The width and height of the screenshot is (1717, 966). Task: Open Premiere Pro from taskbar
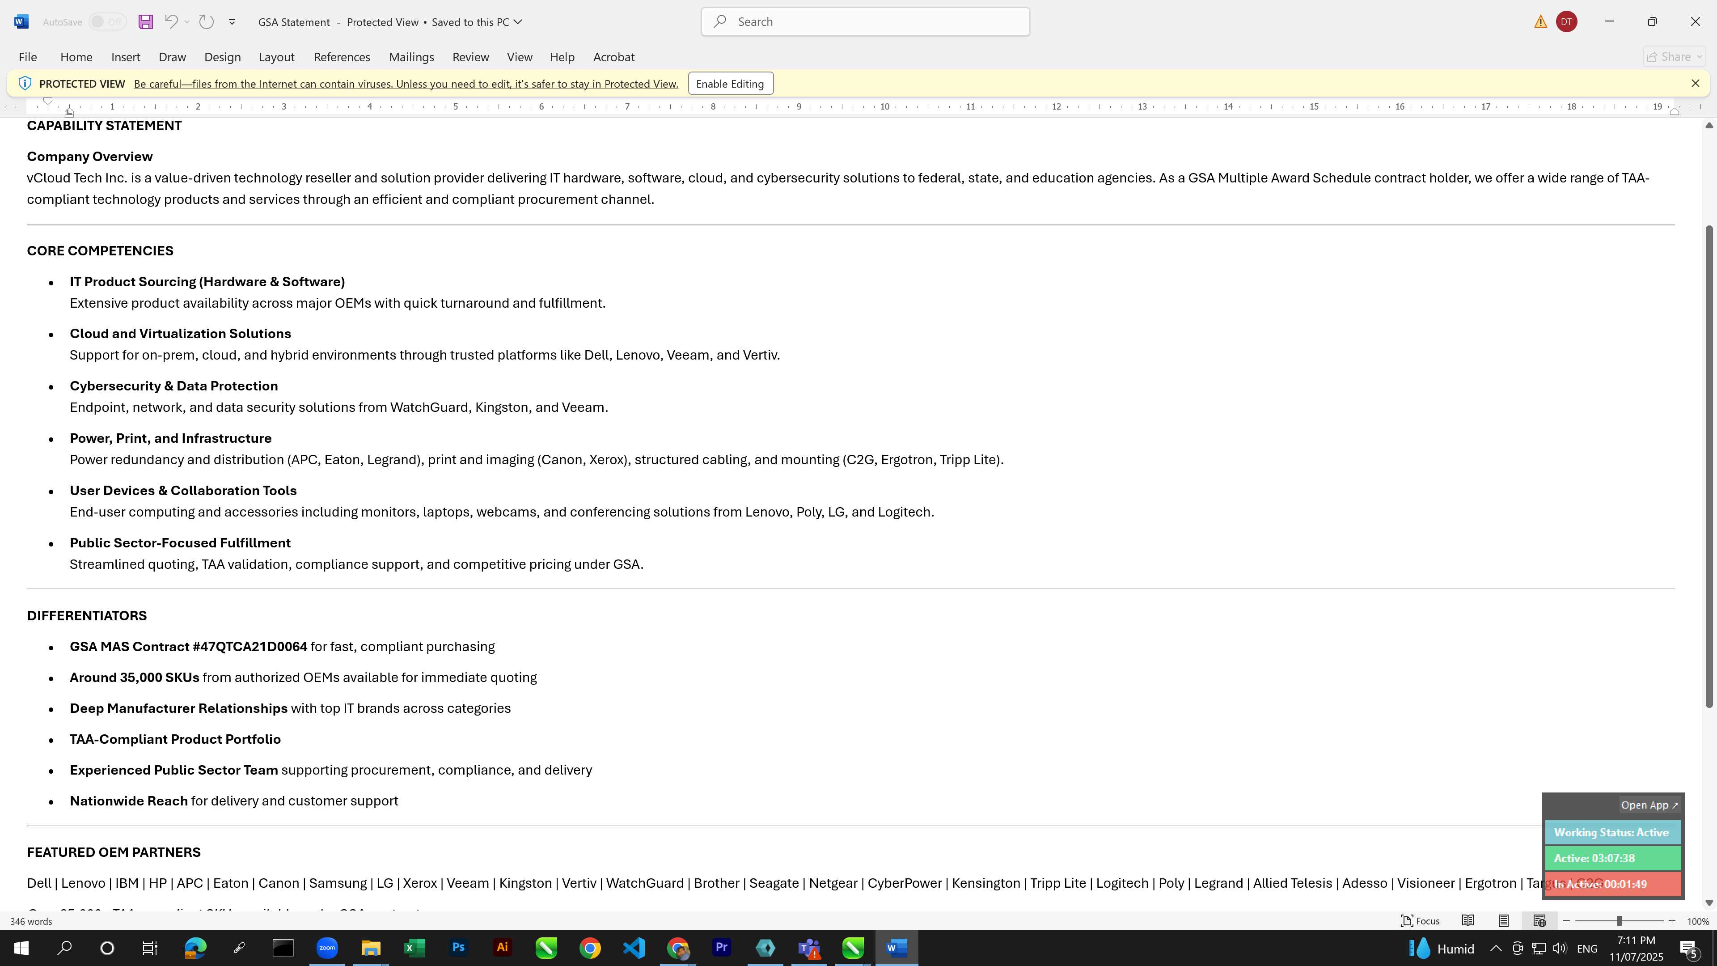[721, 948]
